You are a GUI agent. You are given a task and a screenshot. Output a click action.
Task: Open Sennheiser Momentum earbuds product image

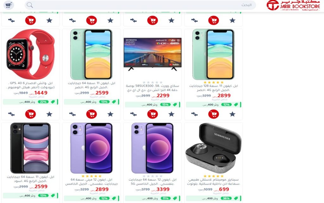tap(214, 148)
